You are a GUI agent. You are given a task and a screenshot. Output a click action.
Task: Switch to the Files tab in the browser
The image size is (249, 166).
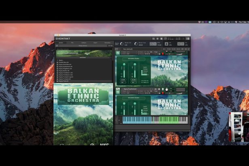pos(72,43)
